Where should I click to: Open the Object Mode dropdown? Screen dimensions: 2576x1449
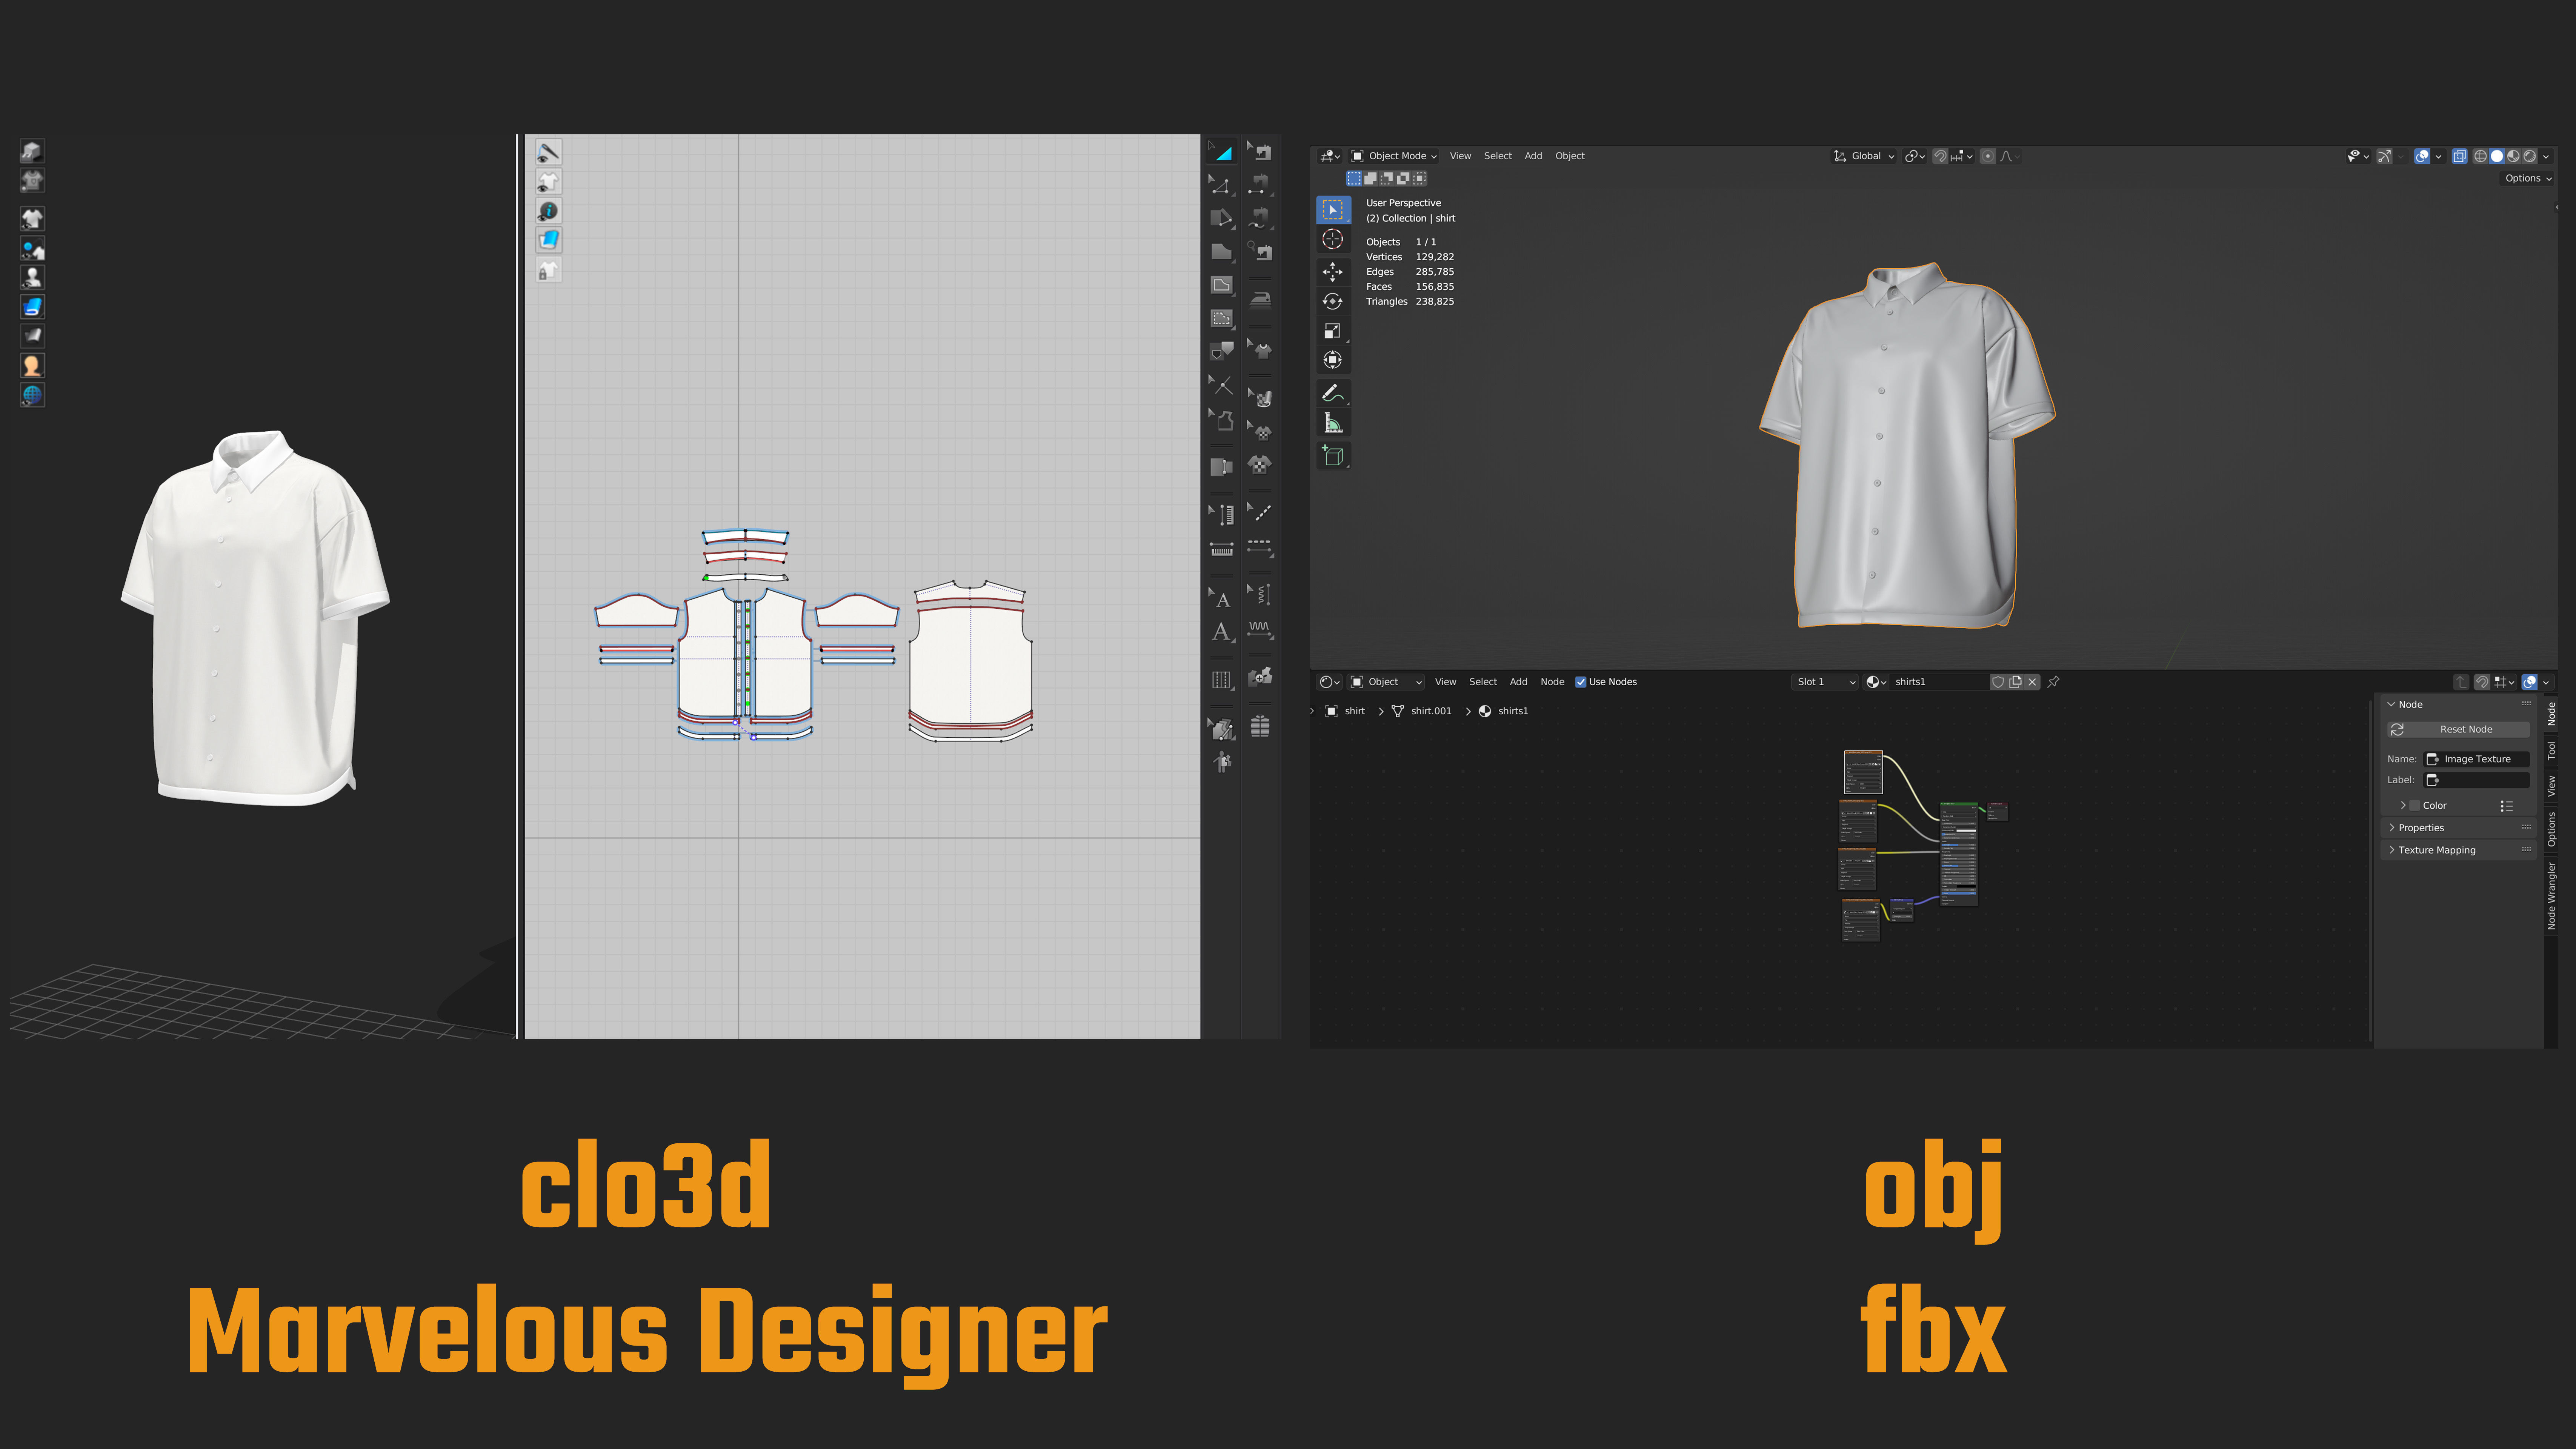click(1394, 156)
